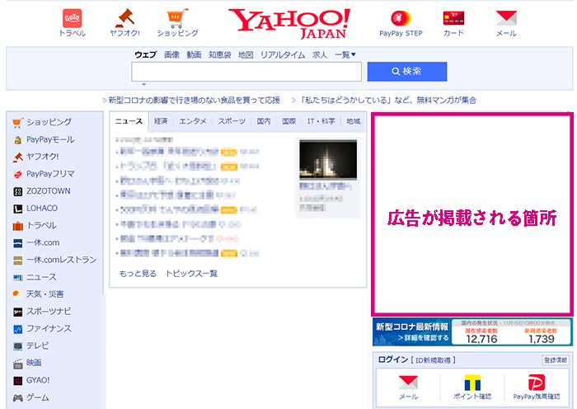Select 地図 search tab

pyautogui.click(x=246, y=55)
